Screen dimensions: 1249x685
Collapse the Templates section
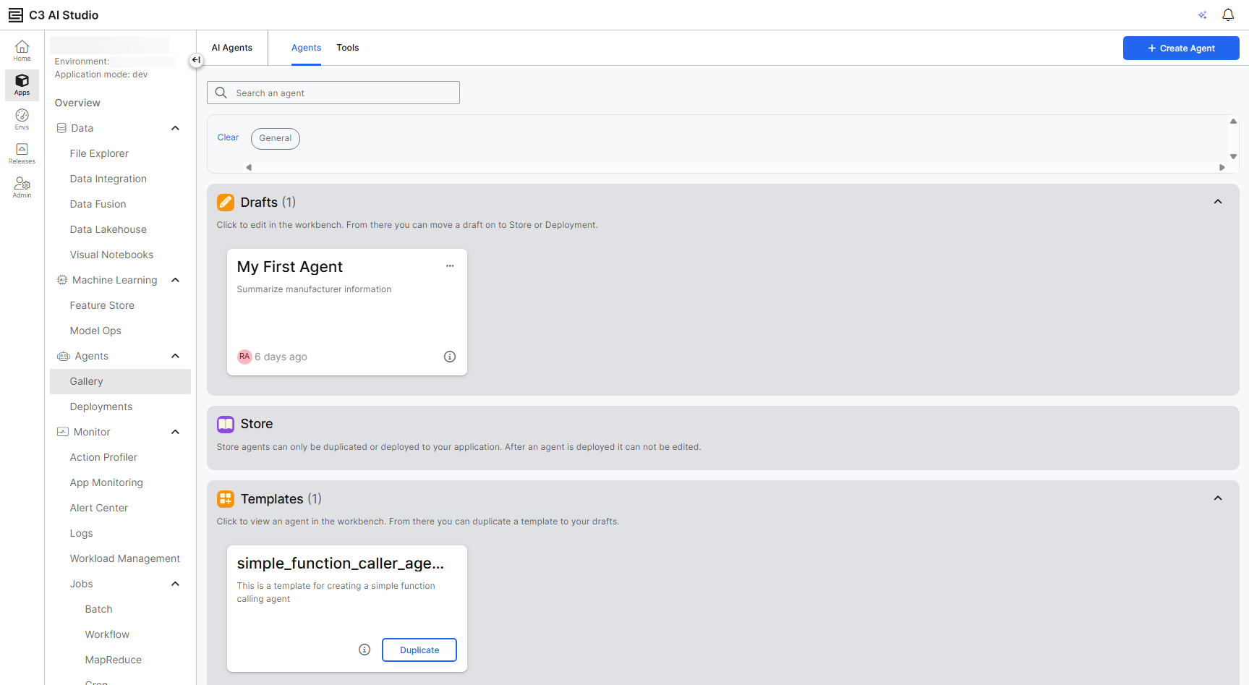tap(1217, 498)
